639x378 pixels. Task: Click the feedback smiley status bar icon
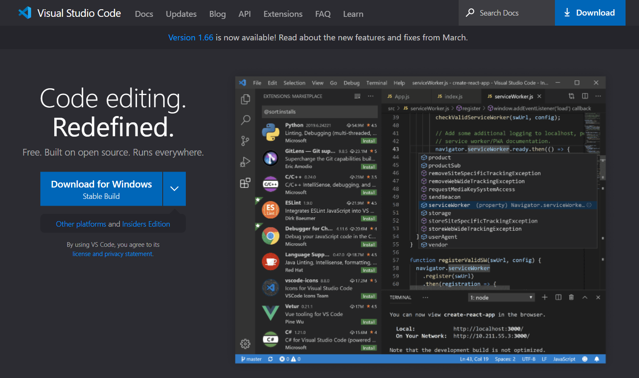coord(585,359)
